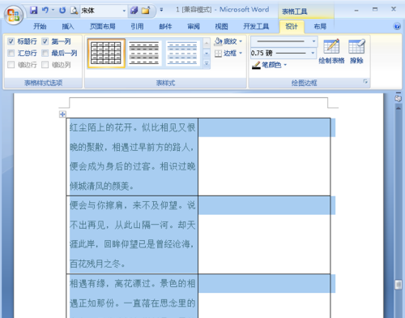Open the 引用 tab
Viewport: 405px width, 318px height.
point(137,27)
